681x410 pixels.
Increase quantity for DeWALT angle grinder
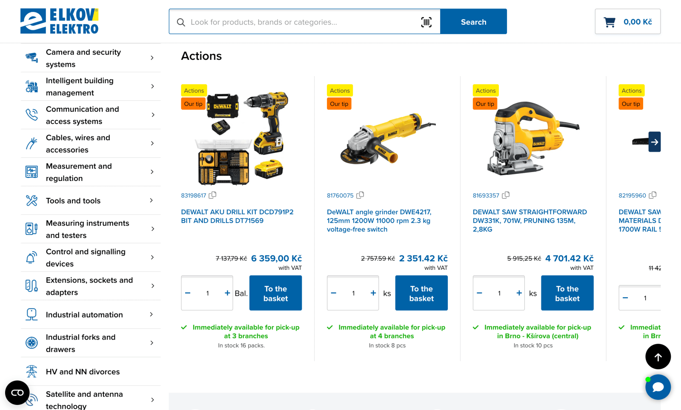tap(373, 293)
